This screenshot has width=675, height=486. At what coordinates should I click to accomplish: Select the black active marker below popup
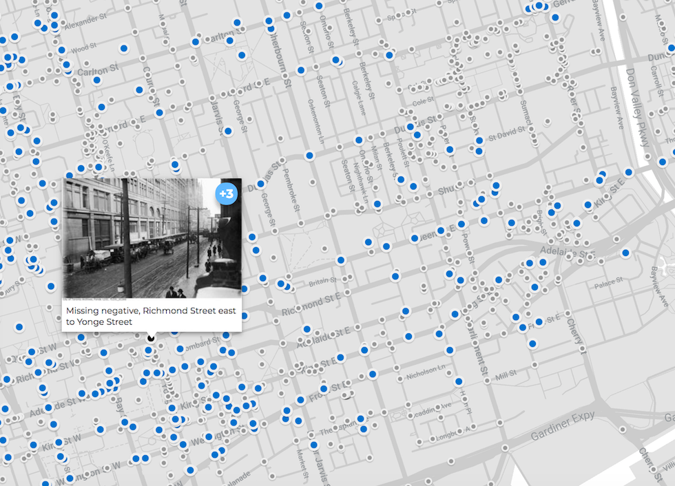[151, 339]
